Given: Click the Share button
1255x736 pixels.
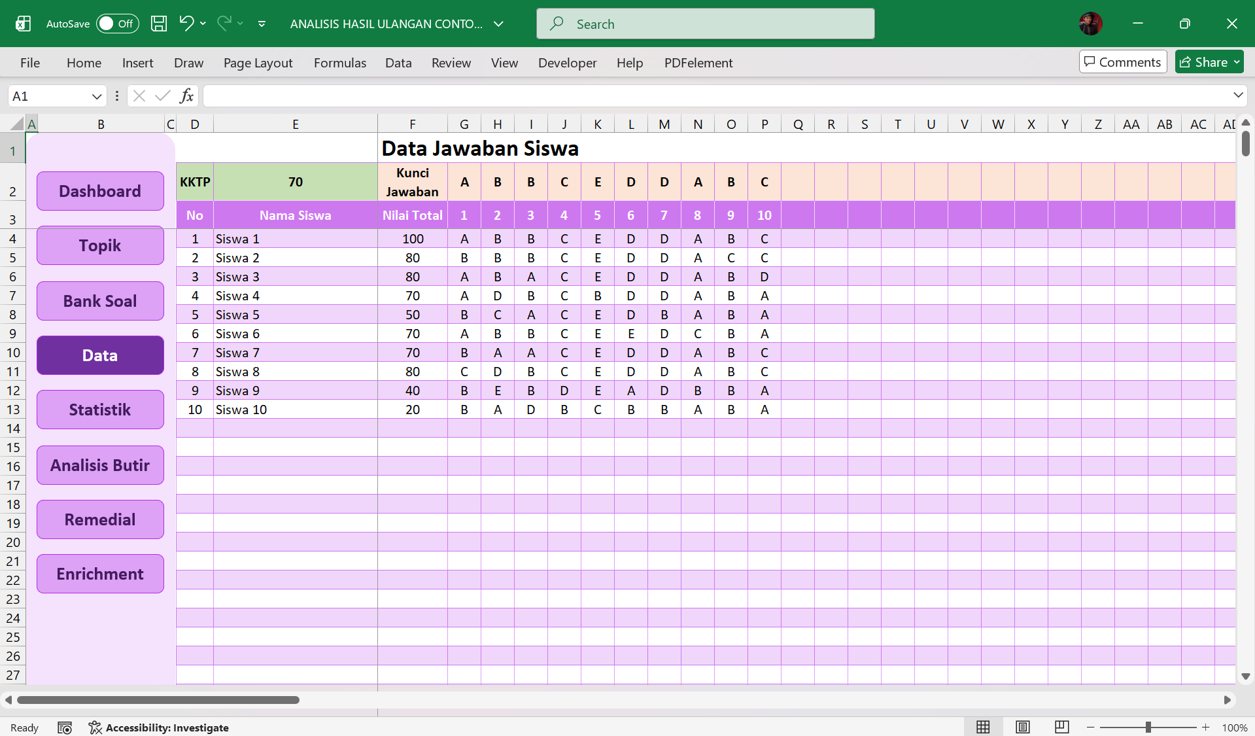Looking at the screenshot, I should coord(1209,61).
